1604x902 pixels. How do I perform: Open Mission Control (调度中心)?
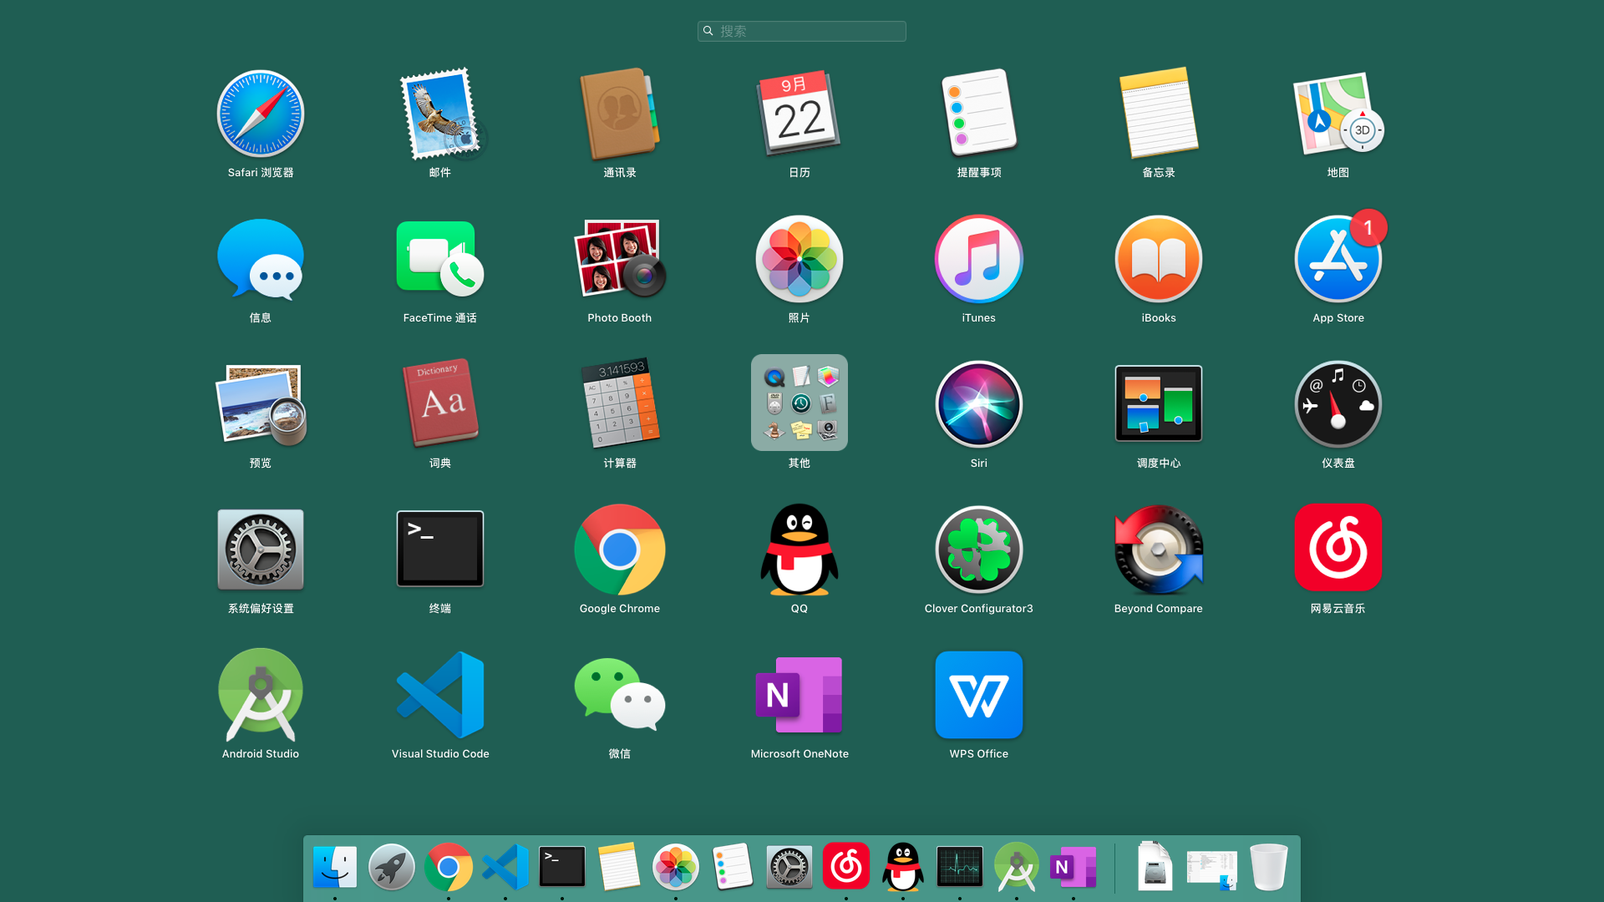click(x=1159, y=404)
